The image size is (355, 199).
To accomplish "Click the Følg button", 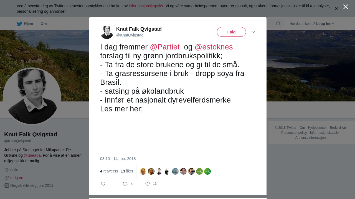I will (231, 32).
